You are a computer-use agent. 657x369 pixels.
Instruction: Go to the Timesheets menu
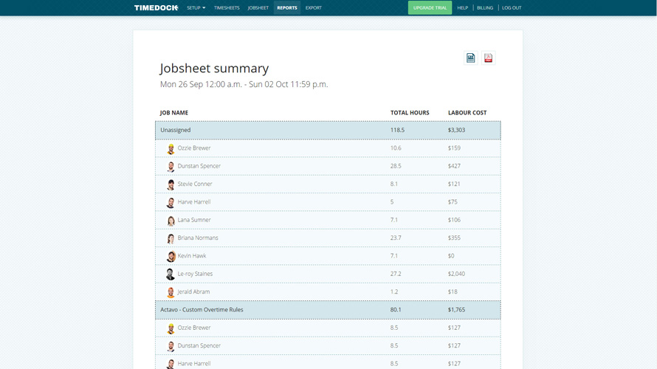pos(227,8)
